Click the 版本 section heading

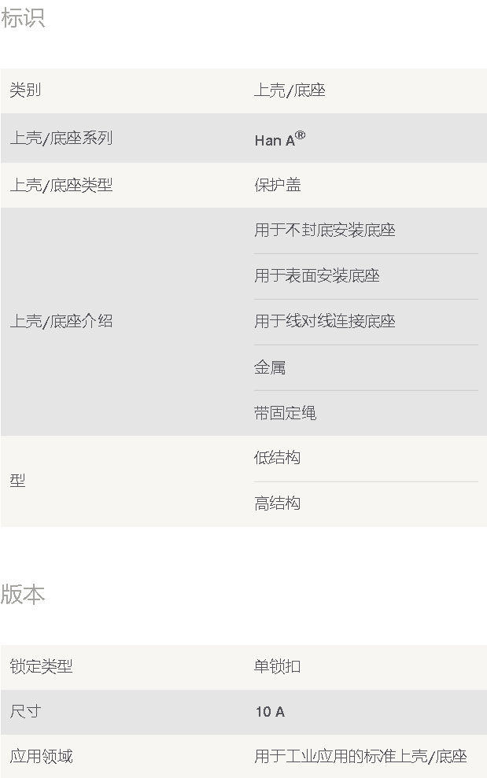23,595
